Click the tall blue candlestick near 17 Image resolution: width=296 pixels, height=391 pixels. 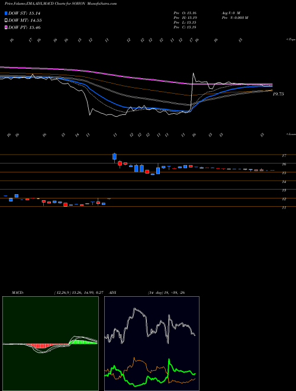point(115,156)
